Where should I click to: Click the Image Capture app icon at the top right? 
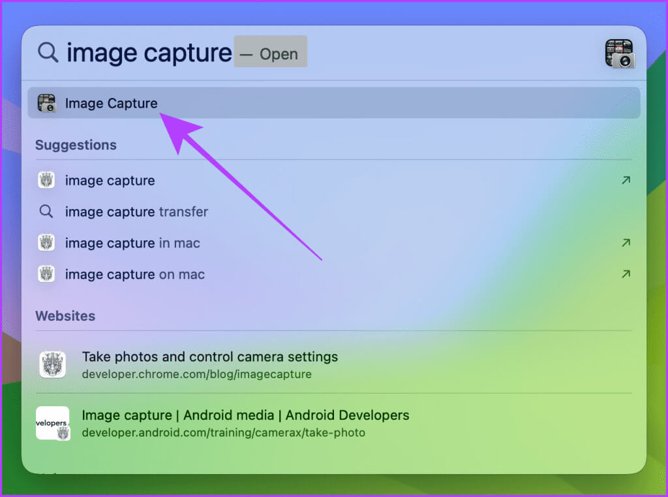point(619,54)
